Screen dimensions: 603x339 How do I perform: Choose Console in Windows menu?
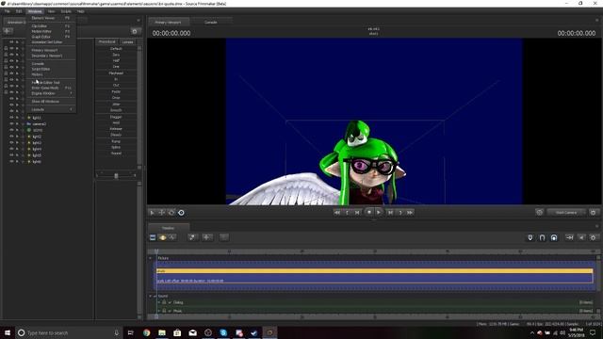coord(51,64)
